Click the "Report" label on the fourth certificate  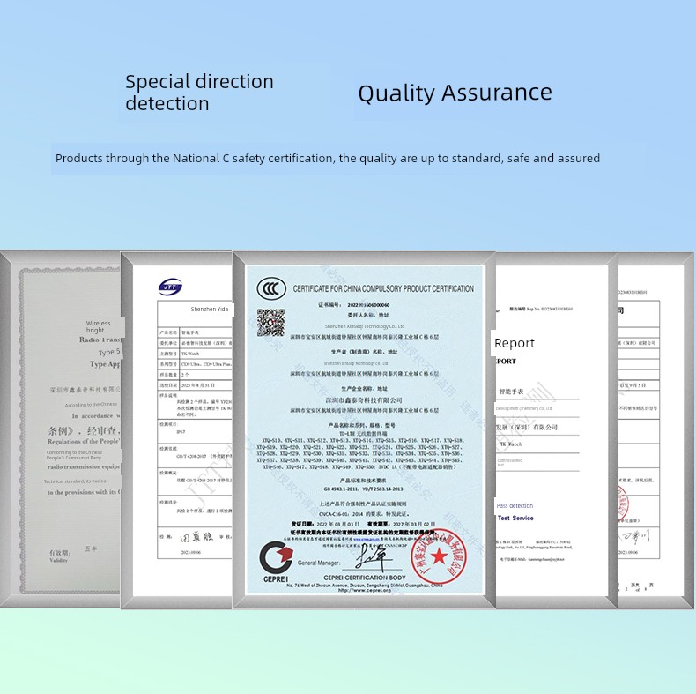point(515,343)
